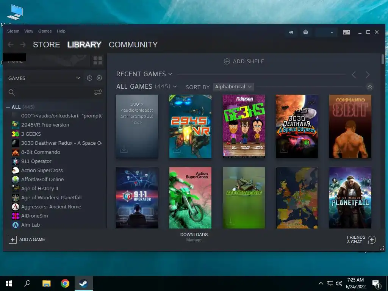Open the Action SuperCross game cover
The width and height of the screenshot is (388, 291).
click(190, 198)
